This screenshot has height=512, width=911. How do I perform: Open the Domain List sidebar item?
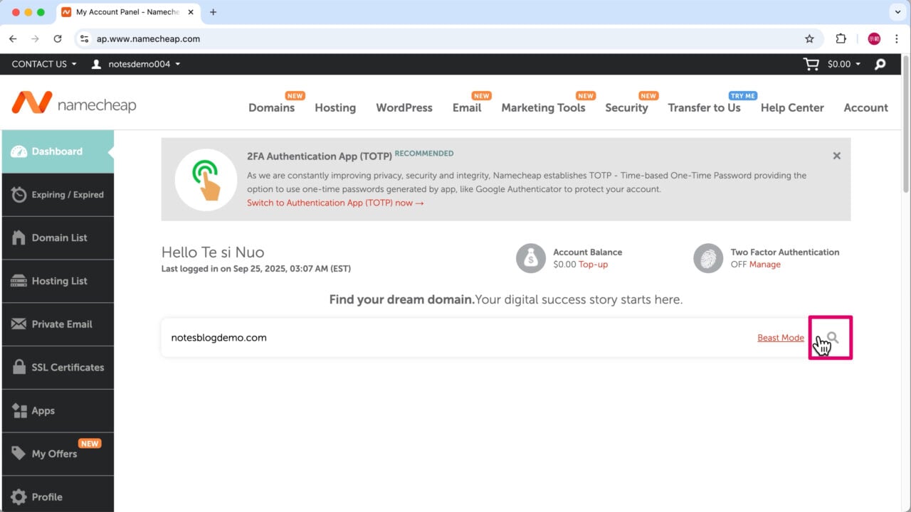click(x=58, y=238)
